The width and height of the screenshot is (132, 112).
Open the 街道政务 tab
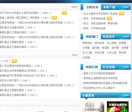coord(109,37)
